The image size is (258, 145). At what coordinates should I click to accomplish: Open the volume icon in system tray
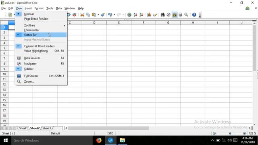(229, 140)
